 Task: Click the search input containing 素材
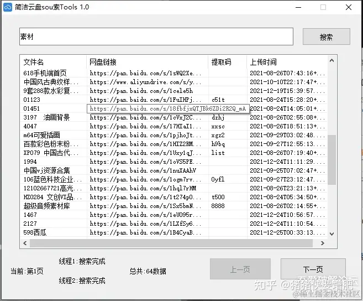[156, 37]
